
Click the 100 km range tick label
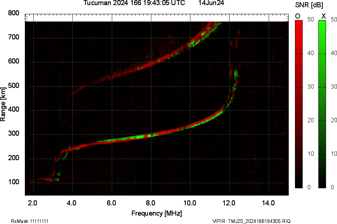click(x=14, y=182)
